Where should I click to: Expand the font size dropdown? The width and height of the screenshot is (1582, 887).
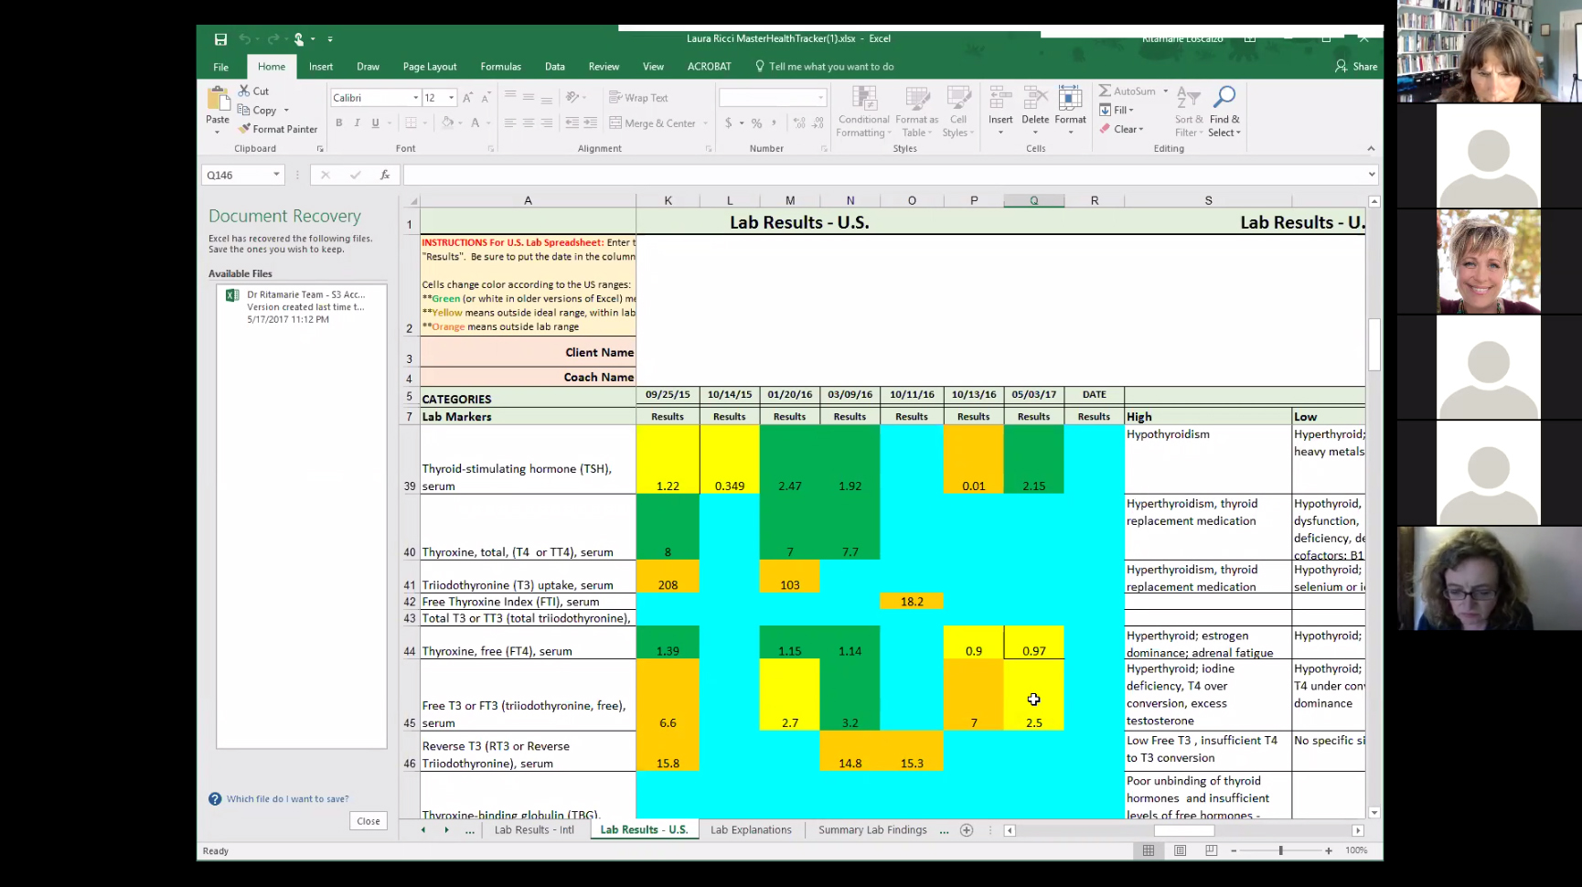(451, 98)
